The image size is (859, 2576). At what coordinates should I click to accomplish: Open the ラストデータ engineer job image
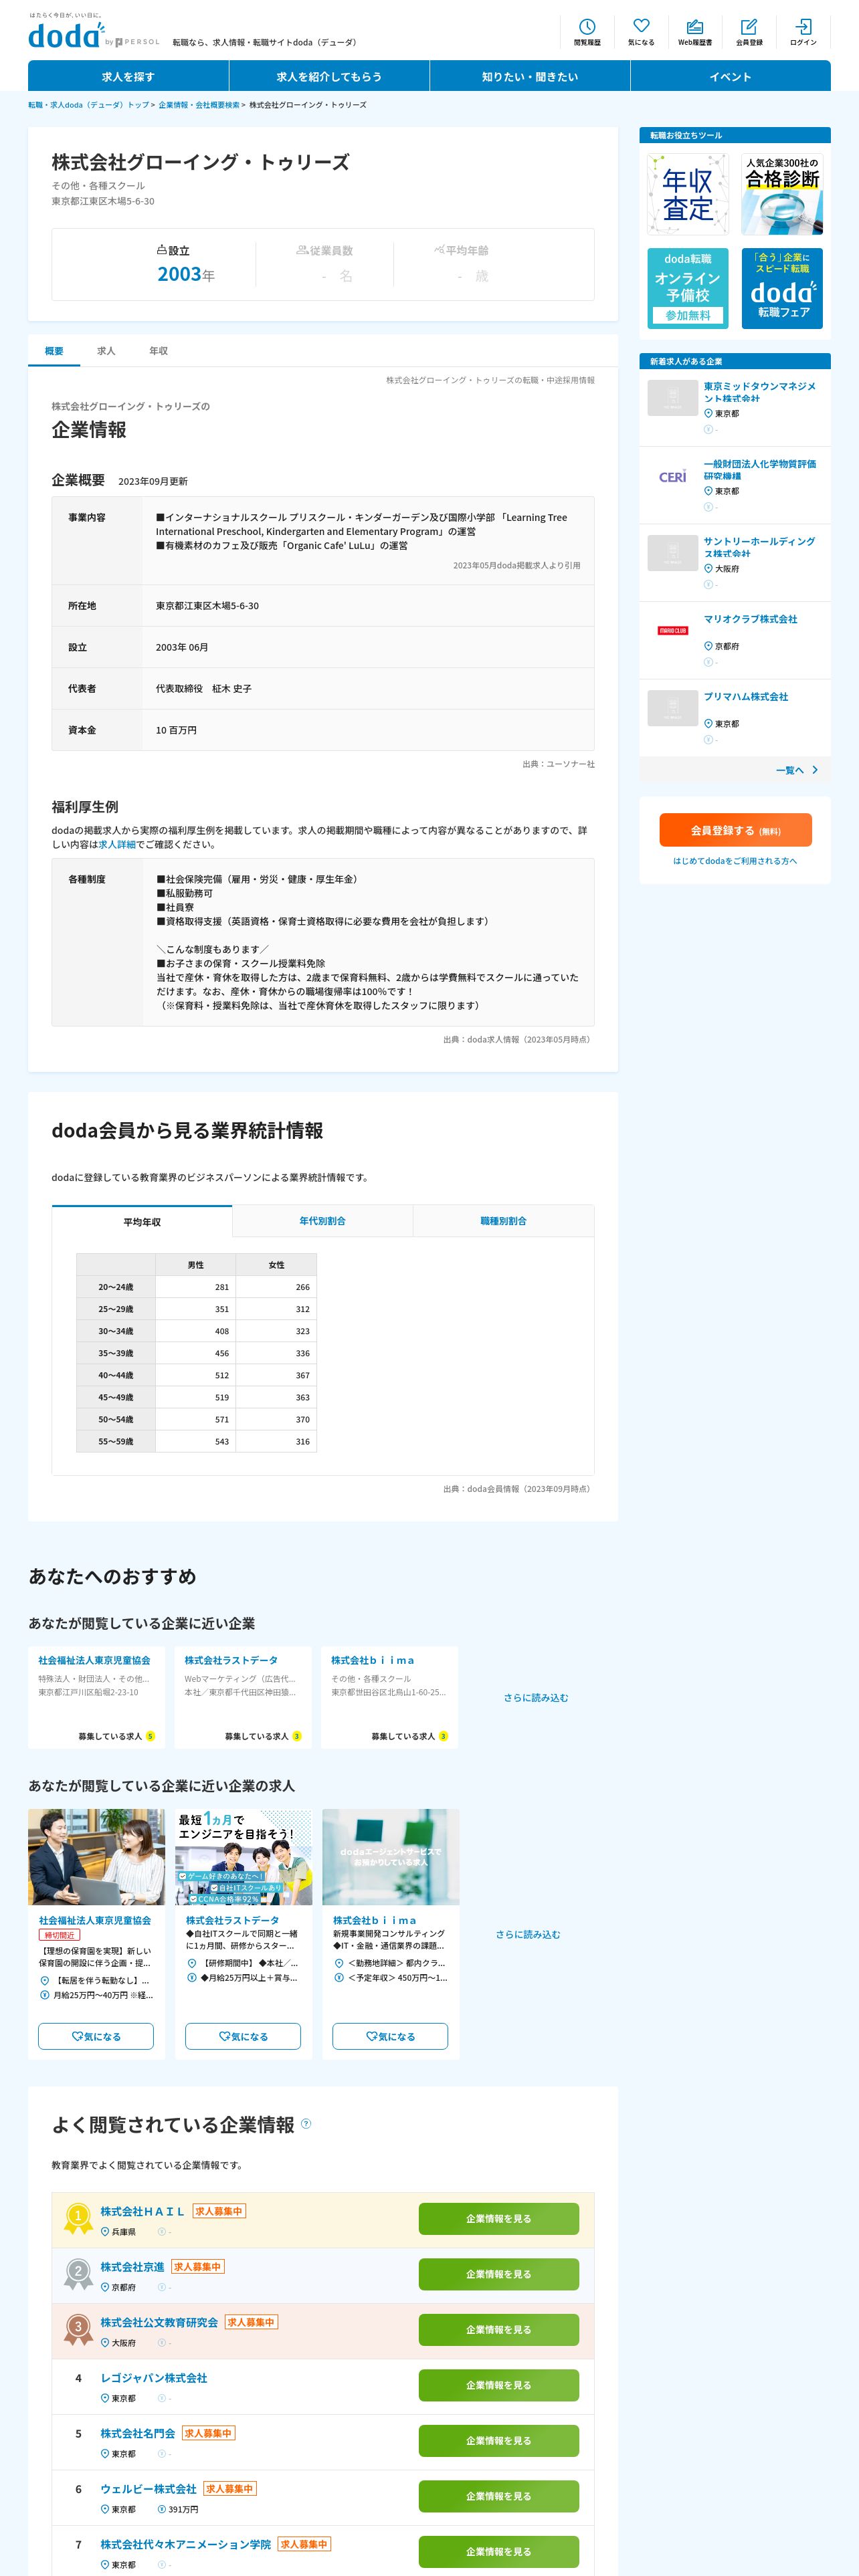[x=243, y=1857]
